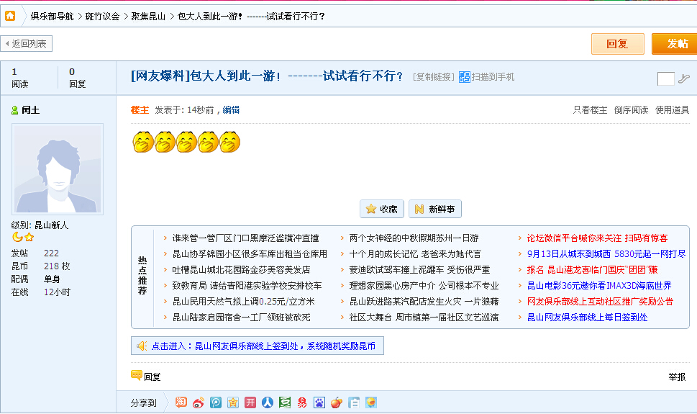
Task: Toggle 只看楼主 view filter
Action: tap(590, 110)
